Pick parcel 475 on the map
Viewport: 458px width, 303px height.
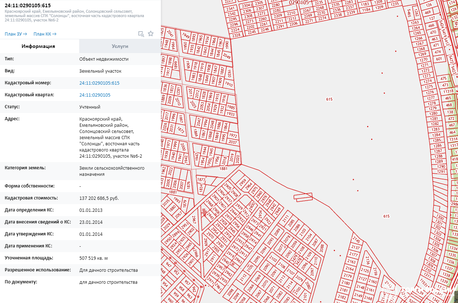443,78
